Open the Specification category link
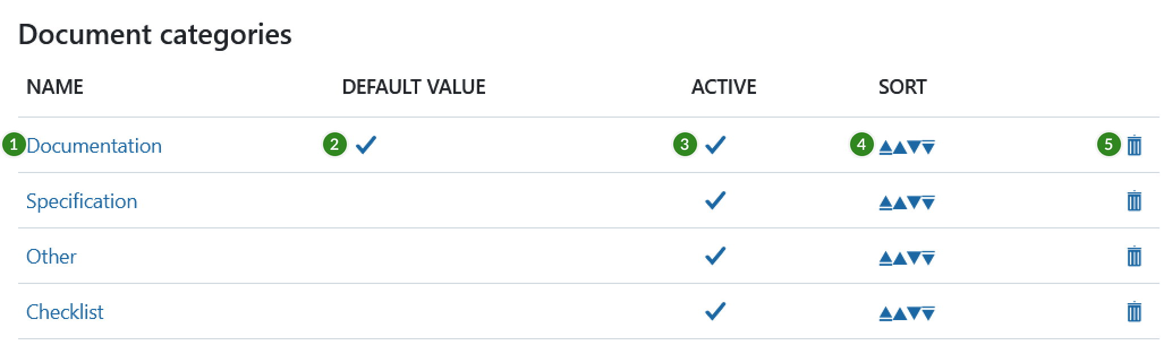1172x345 pixels. pyautogui.click(x=82, y=201)
